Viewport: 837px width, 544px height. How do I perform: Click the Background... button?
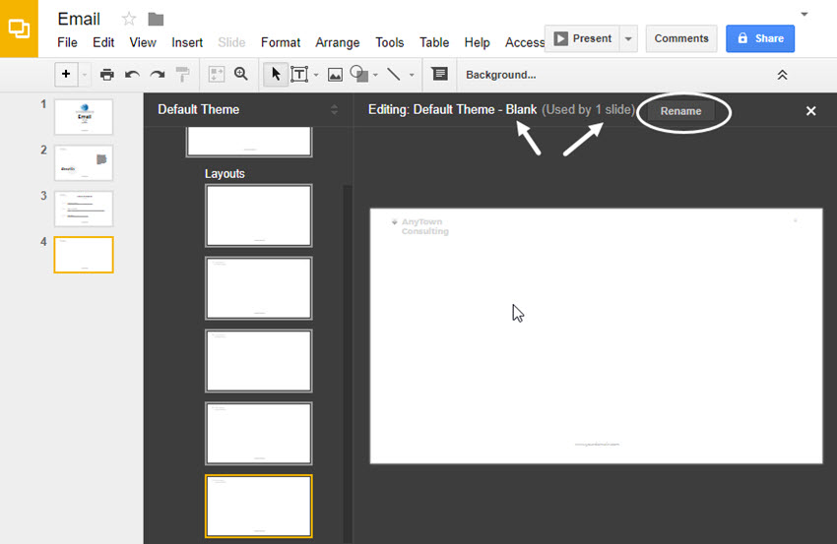(500, 75)
